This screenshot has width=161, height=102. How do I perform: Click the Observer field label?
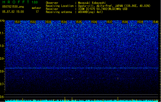coord(52,3)
